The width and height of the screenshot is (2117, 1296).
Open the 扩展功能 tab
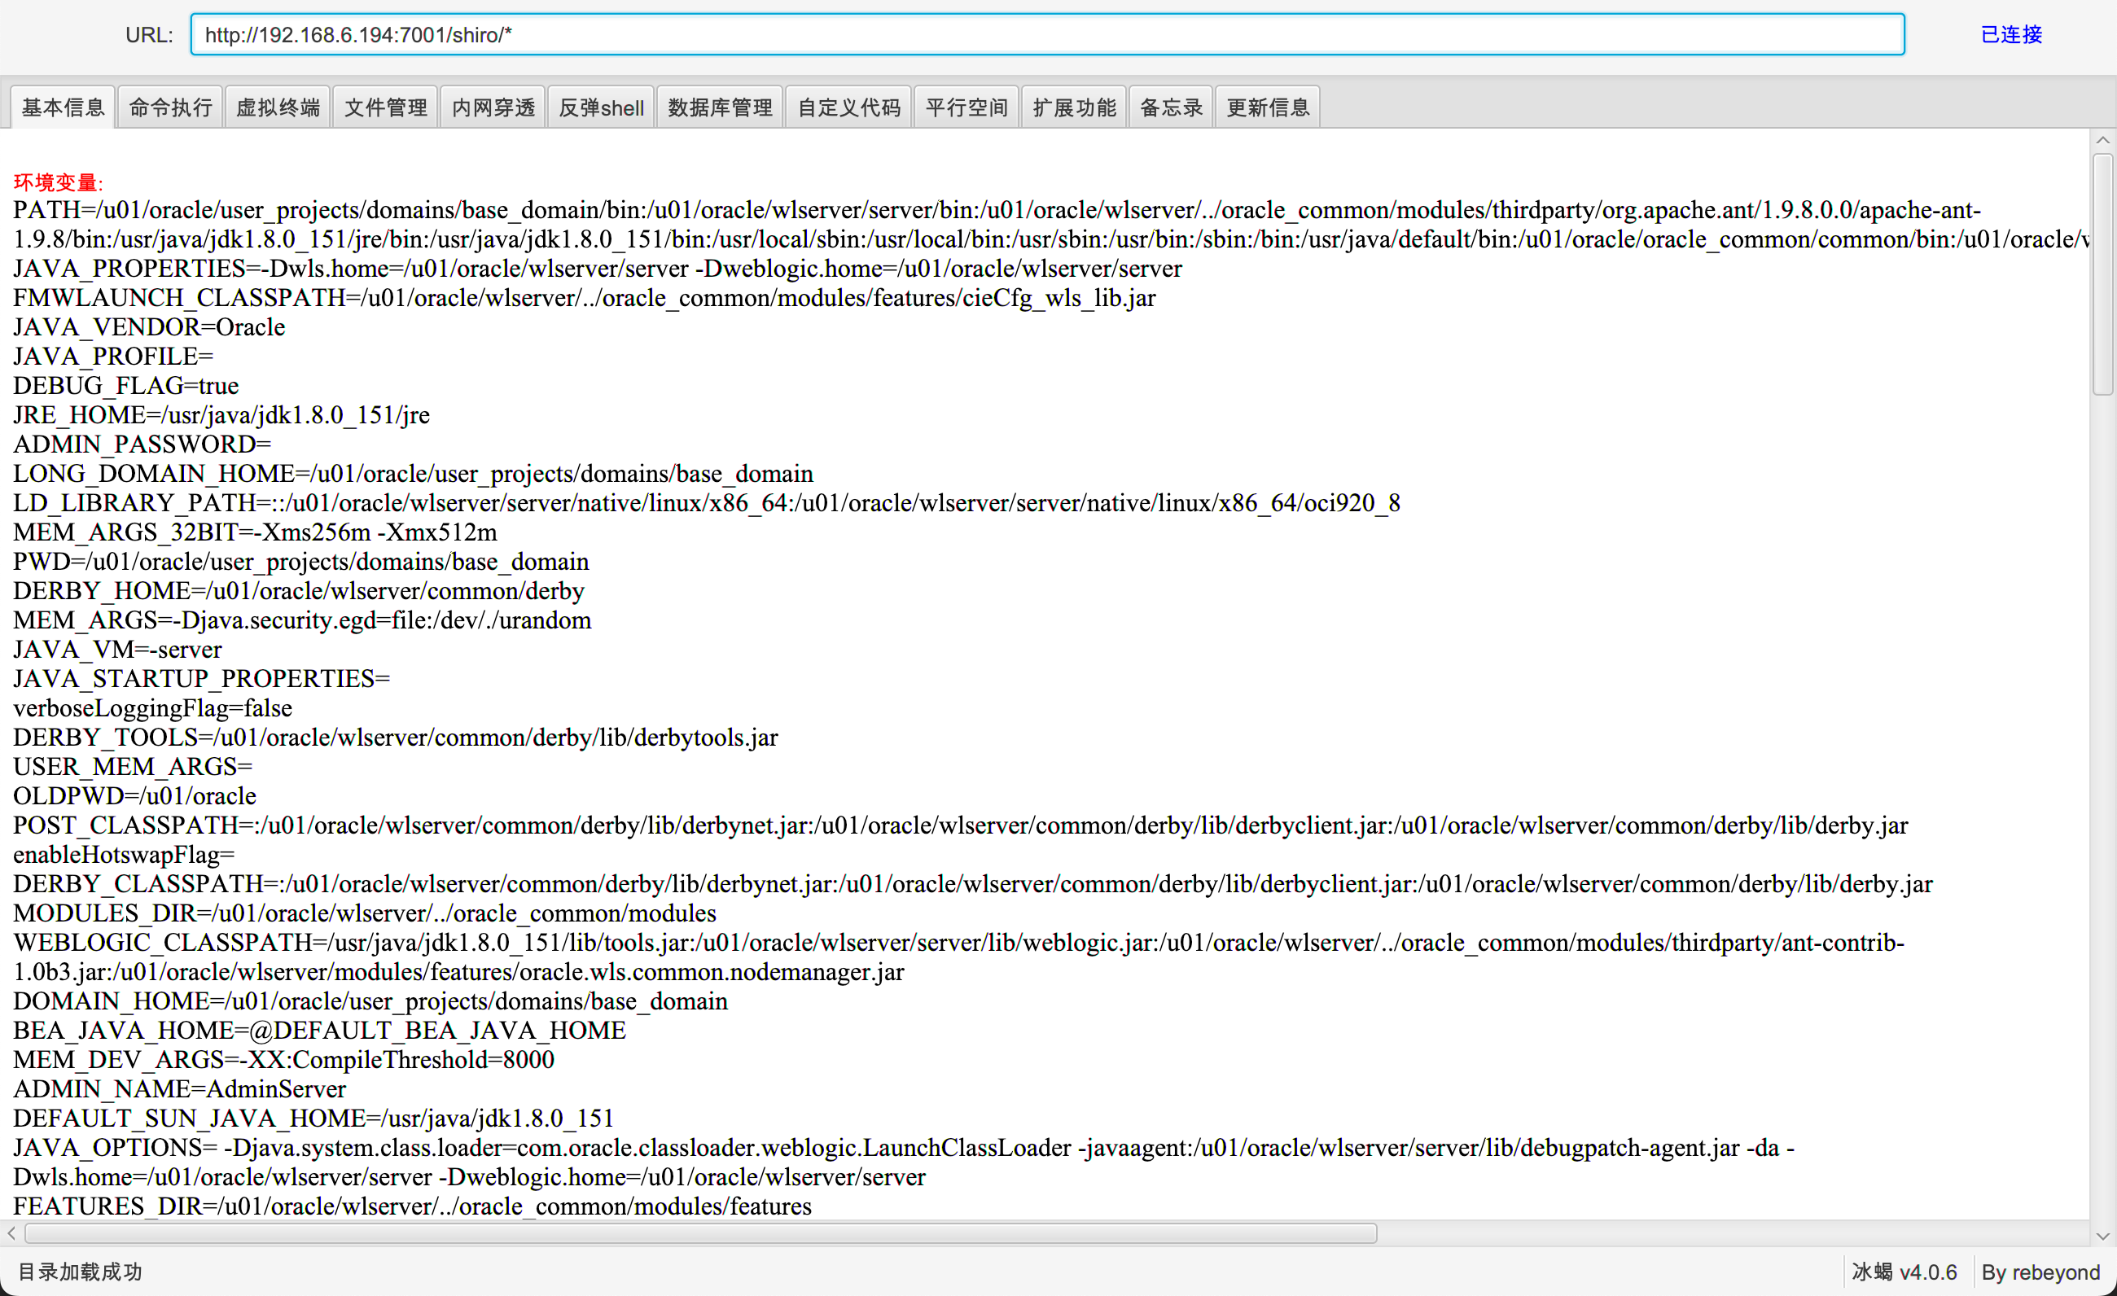click(1073, 107)
